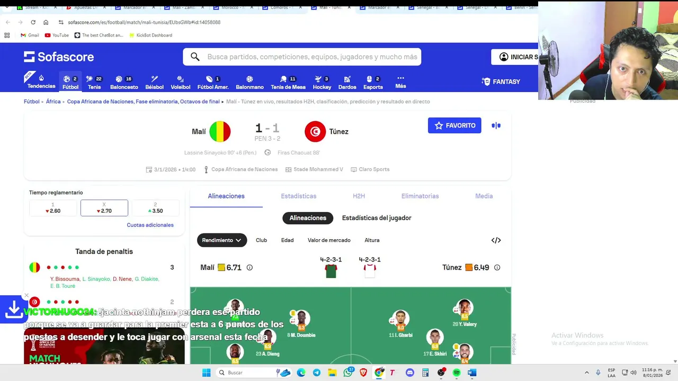The image size is (678, 381).
Task: Open the Tendencias section
Action: click(x=41, y=81)
